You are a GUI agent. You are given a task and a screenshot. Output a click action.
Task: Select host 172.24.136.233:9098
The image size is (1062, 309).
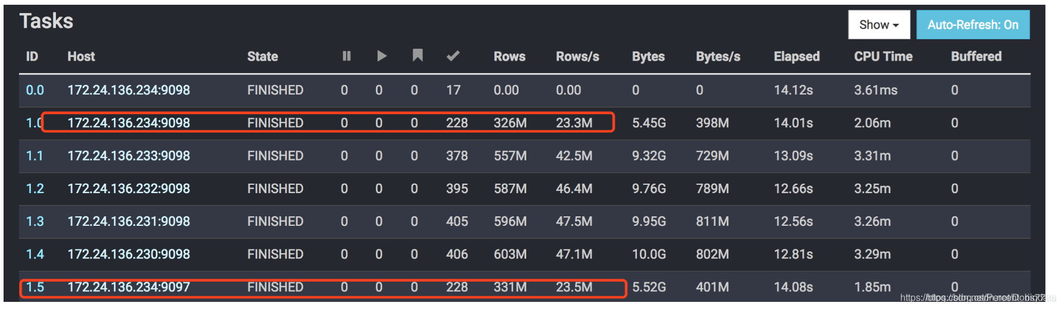pyautogui.click(x=129, y=156)
